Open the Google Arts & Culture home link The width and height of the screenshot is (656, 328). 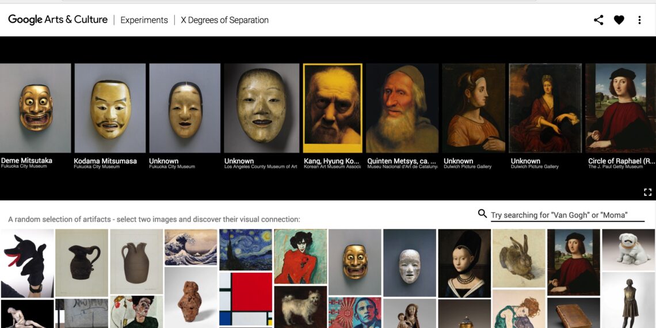click(x=58, y=20)
